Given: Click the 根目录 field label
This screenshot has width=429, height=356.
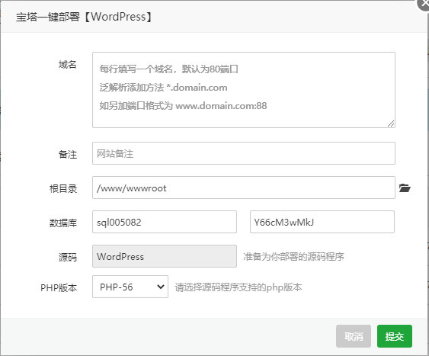Looking at the screenshot, I should pyautogui.click(x=63, y=188).
